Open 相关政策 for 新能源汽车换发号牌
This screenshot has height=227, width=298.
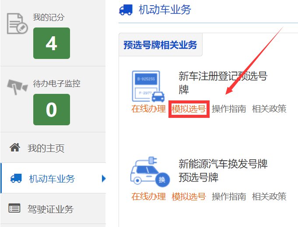[269, 196]
